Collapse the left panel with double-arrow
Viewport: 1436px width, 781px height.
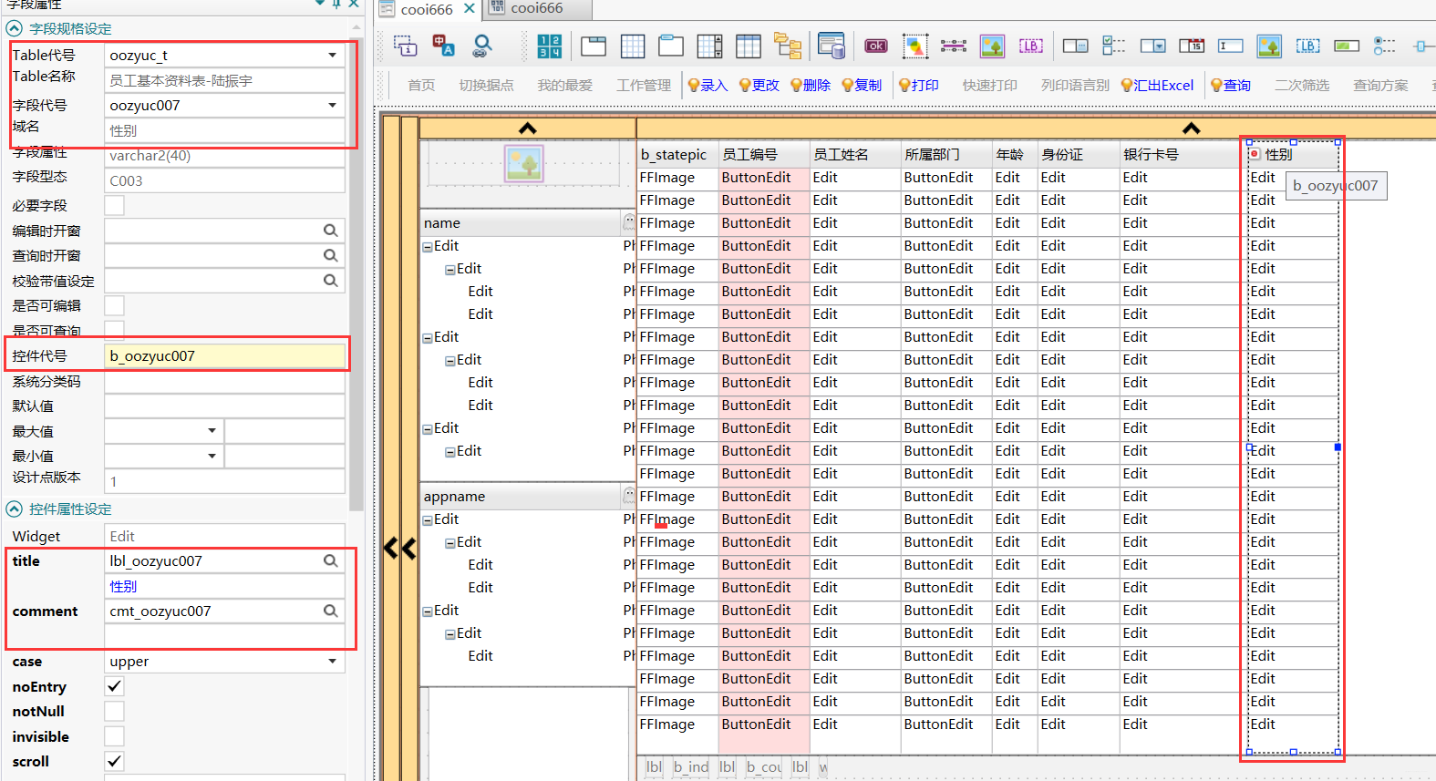click(x=399, y=548)
